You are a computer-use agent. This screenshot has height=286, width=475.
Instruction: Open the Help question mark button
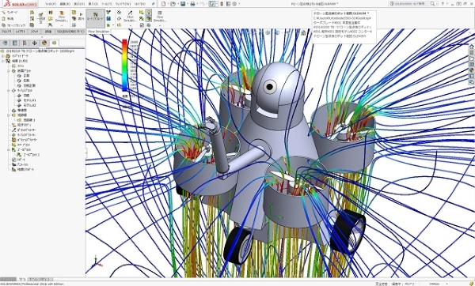click(443, 4)
